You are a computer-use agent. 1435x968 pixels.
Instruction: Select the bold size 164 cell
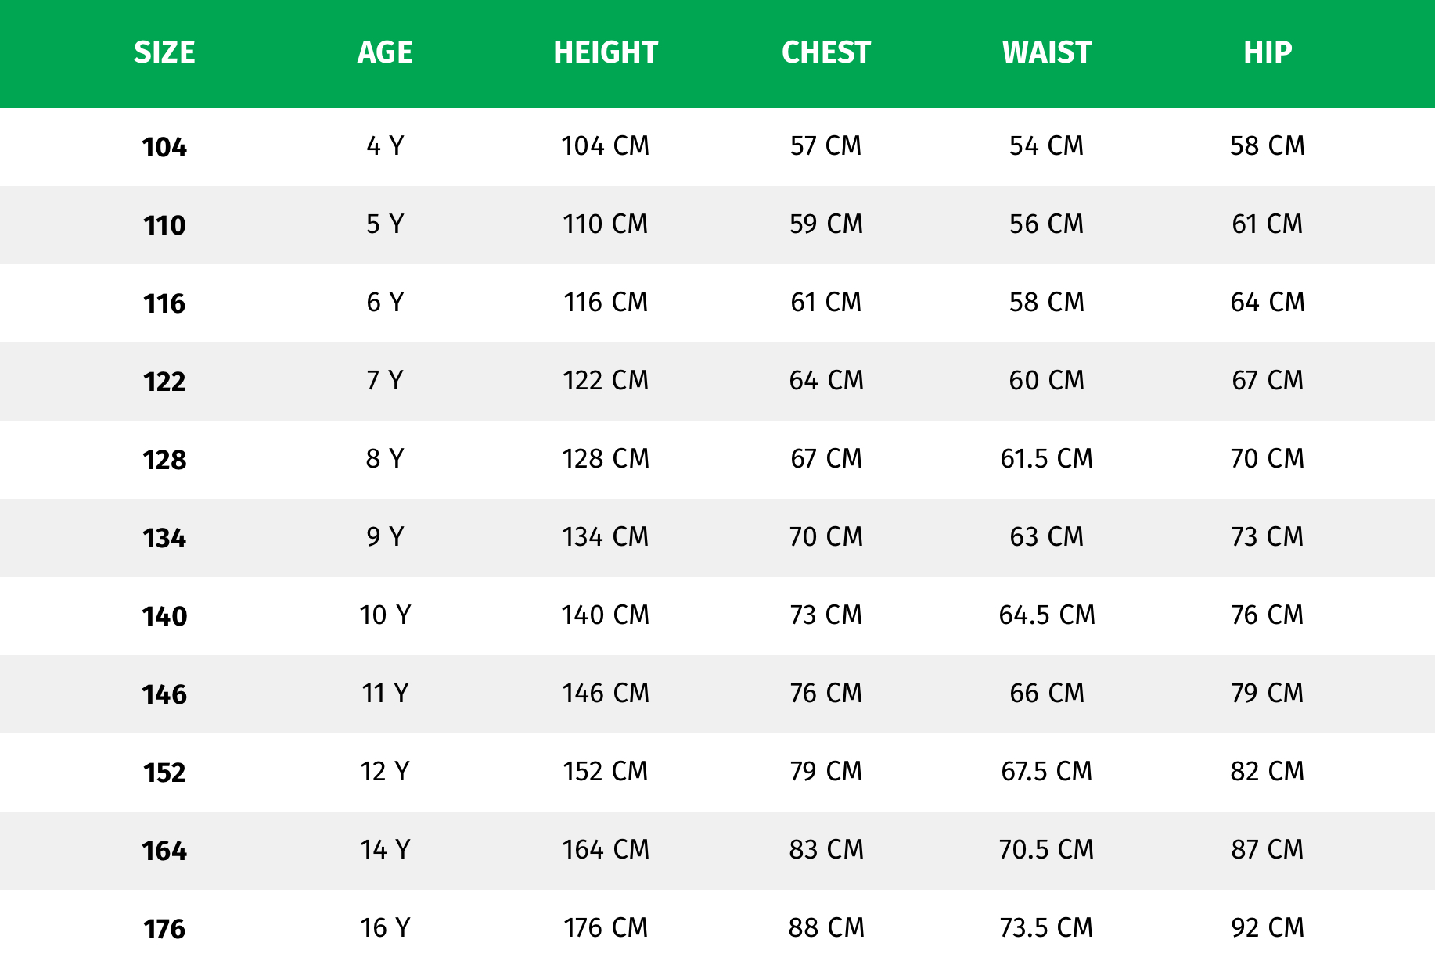click(x=164, y=851)
